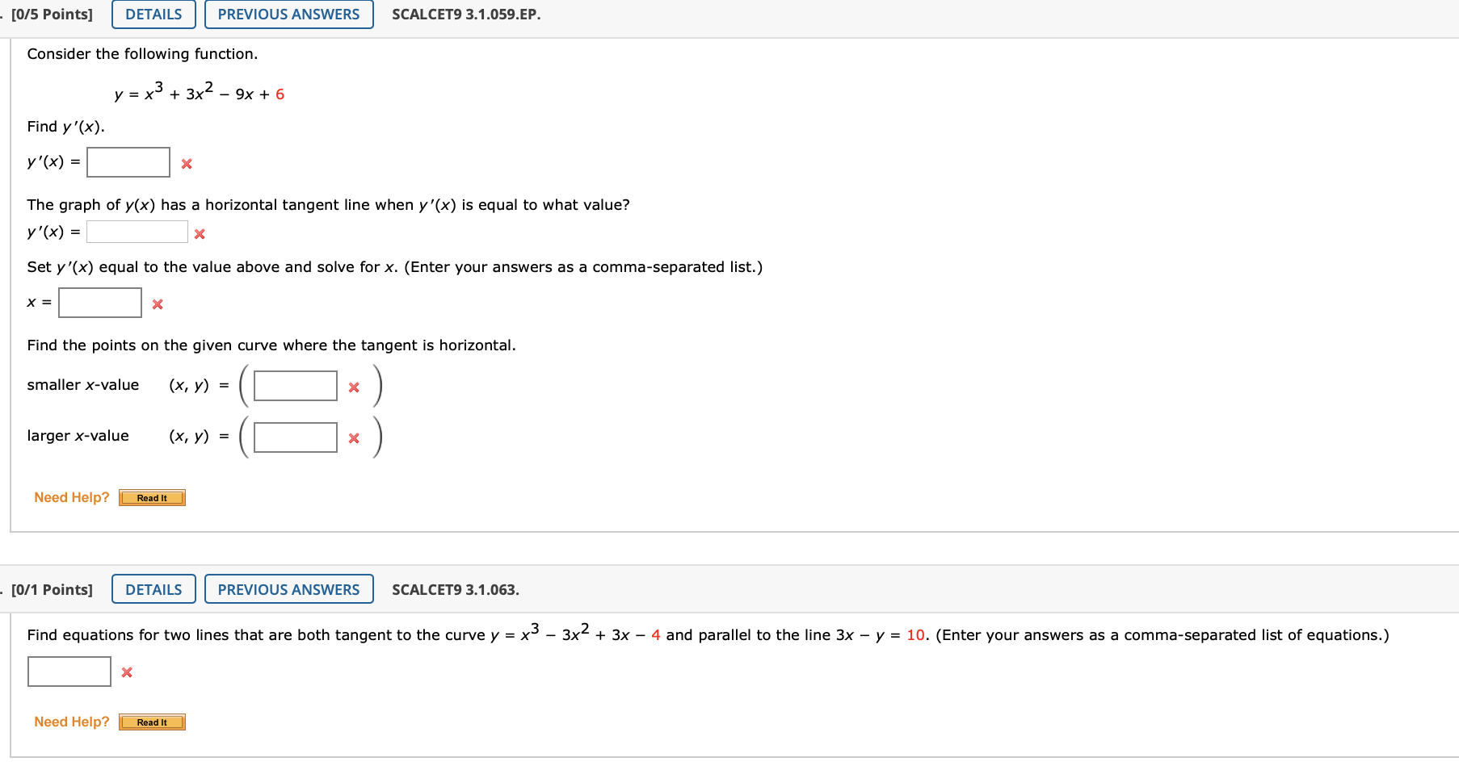Viewport: 1459px width, 770px height.
Task: Click the Read It icon for problem 3.1.059
Action: (x=152, y=497)
